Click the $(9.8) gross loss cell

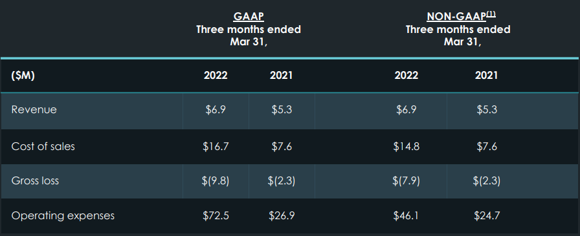coord(216,181)
